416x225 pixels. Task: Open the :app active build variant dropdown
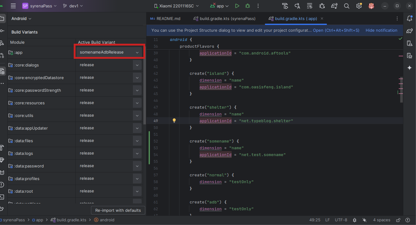coord(109,52)
